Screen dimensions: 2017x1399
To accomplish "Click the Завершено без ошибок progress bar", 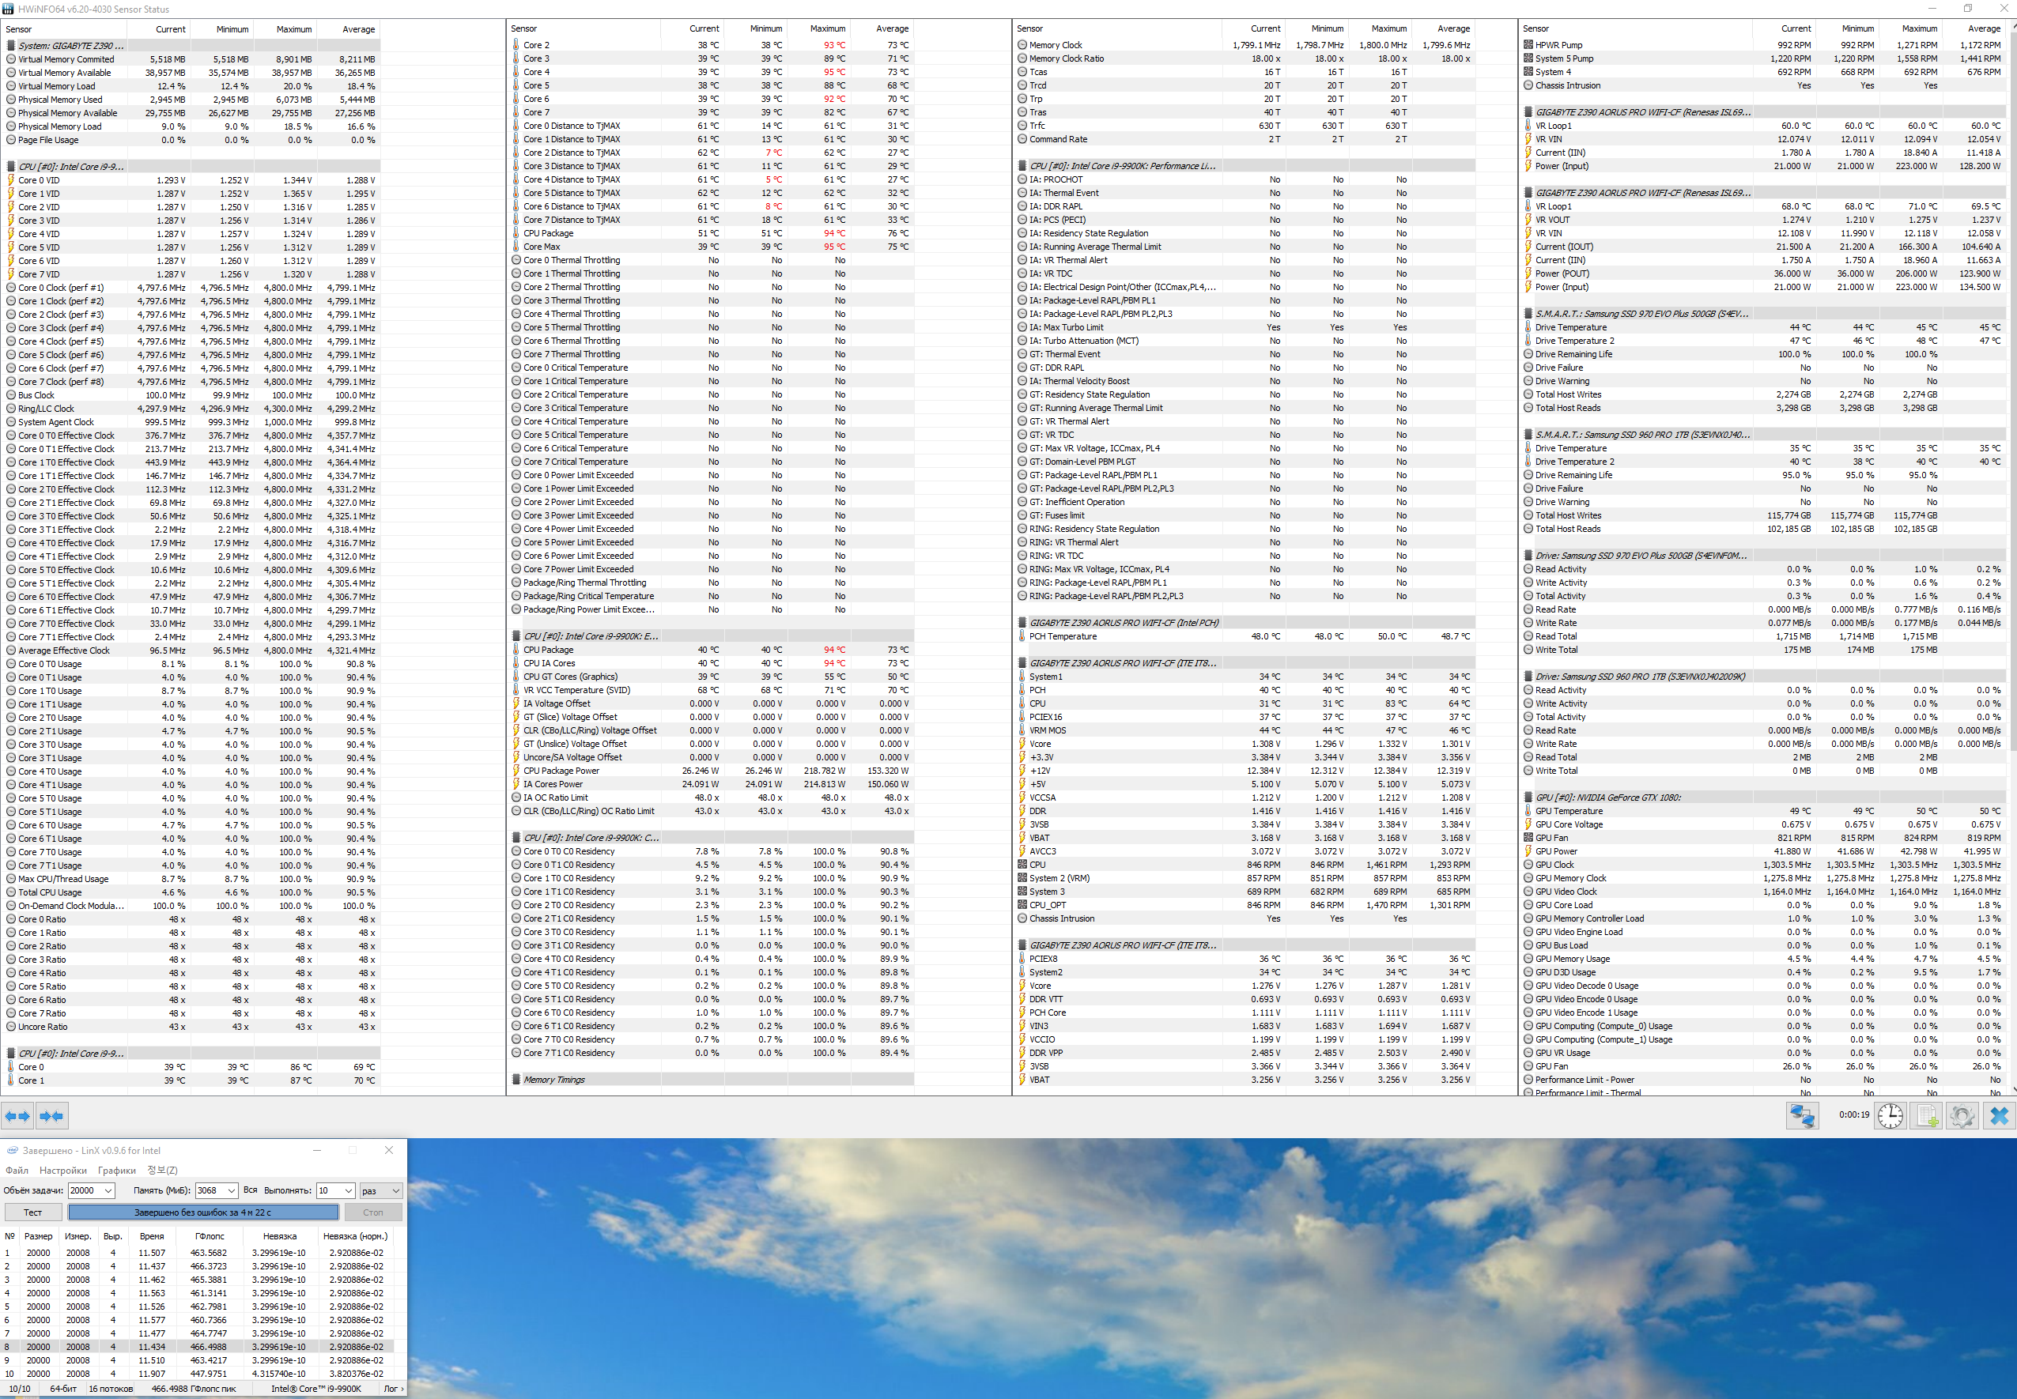I will (202, 1212).
